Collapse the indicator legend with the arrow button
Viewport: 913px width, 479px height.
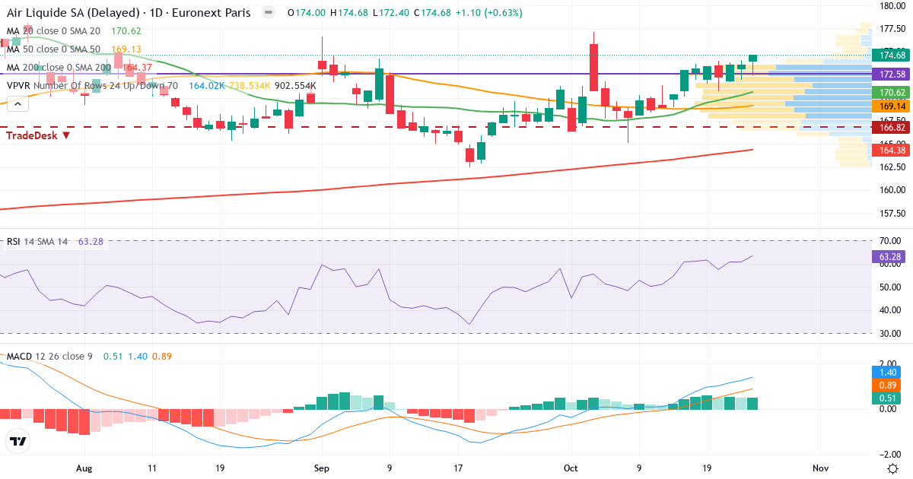pos(17,105)
